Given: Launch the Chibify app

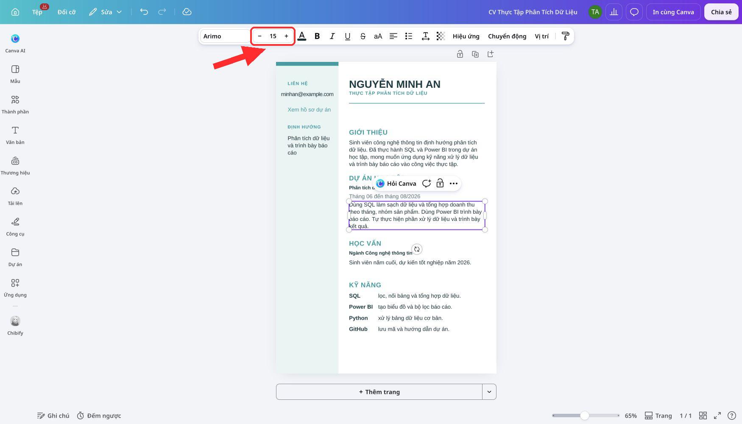Looking at the screenshot, I should pyautogui.click(x=15, y=325).
